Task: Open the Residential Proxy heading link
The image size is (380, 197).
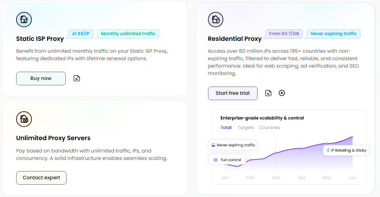Action: click(x=234, y=39)
